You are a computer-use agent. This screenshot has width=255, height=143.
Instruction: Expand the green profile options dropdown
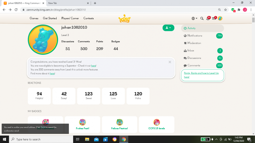(168, 28)
